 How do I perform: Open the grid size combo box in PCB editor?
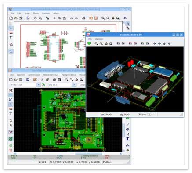[82, 85]
